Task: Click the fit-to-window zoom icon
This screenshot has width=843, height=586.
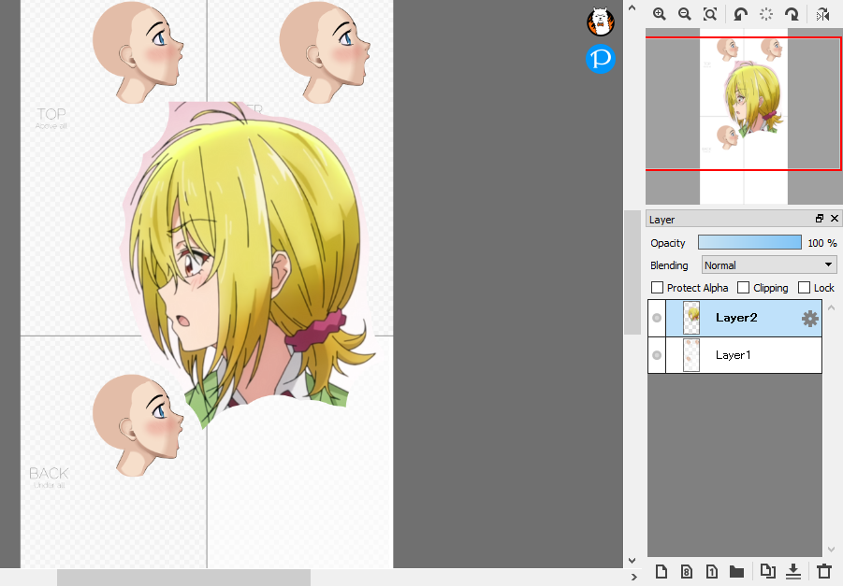Action: (x=710, y=14)
